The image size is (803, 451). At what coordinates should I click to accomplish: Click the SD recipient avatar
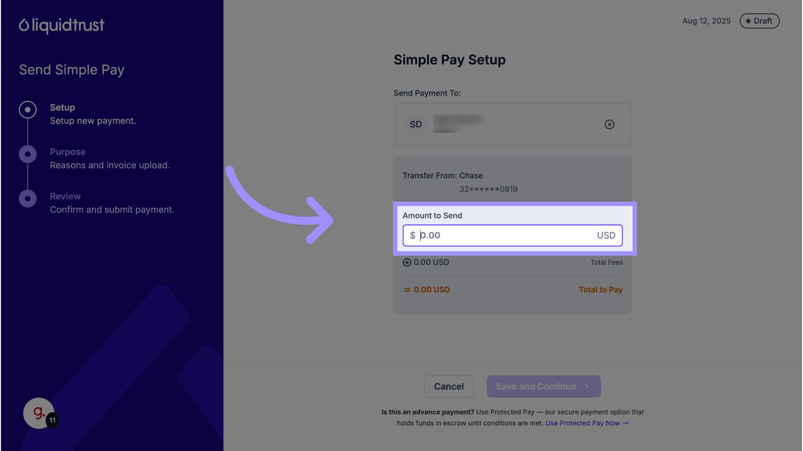[416, 124]
